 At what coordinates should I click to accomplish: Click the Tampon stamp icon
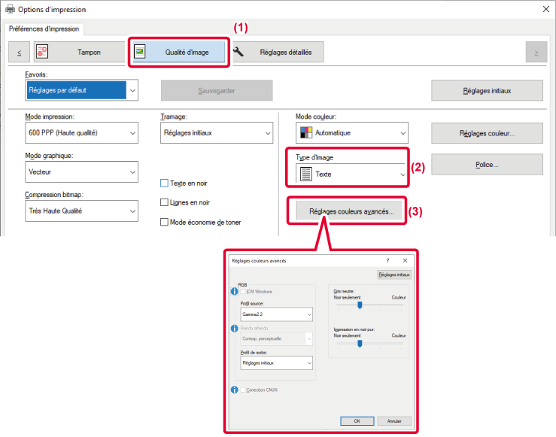pyautogui.click(x=42, y=53)
